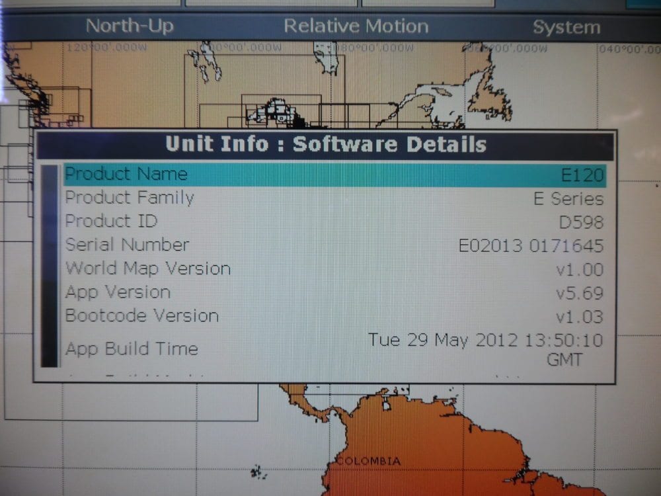The image size is (661, 496).
Task: Click serial number E02013 0171645
Action: pyautogui.click(x=531, y=246)
